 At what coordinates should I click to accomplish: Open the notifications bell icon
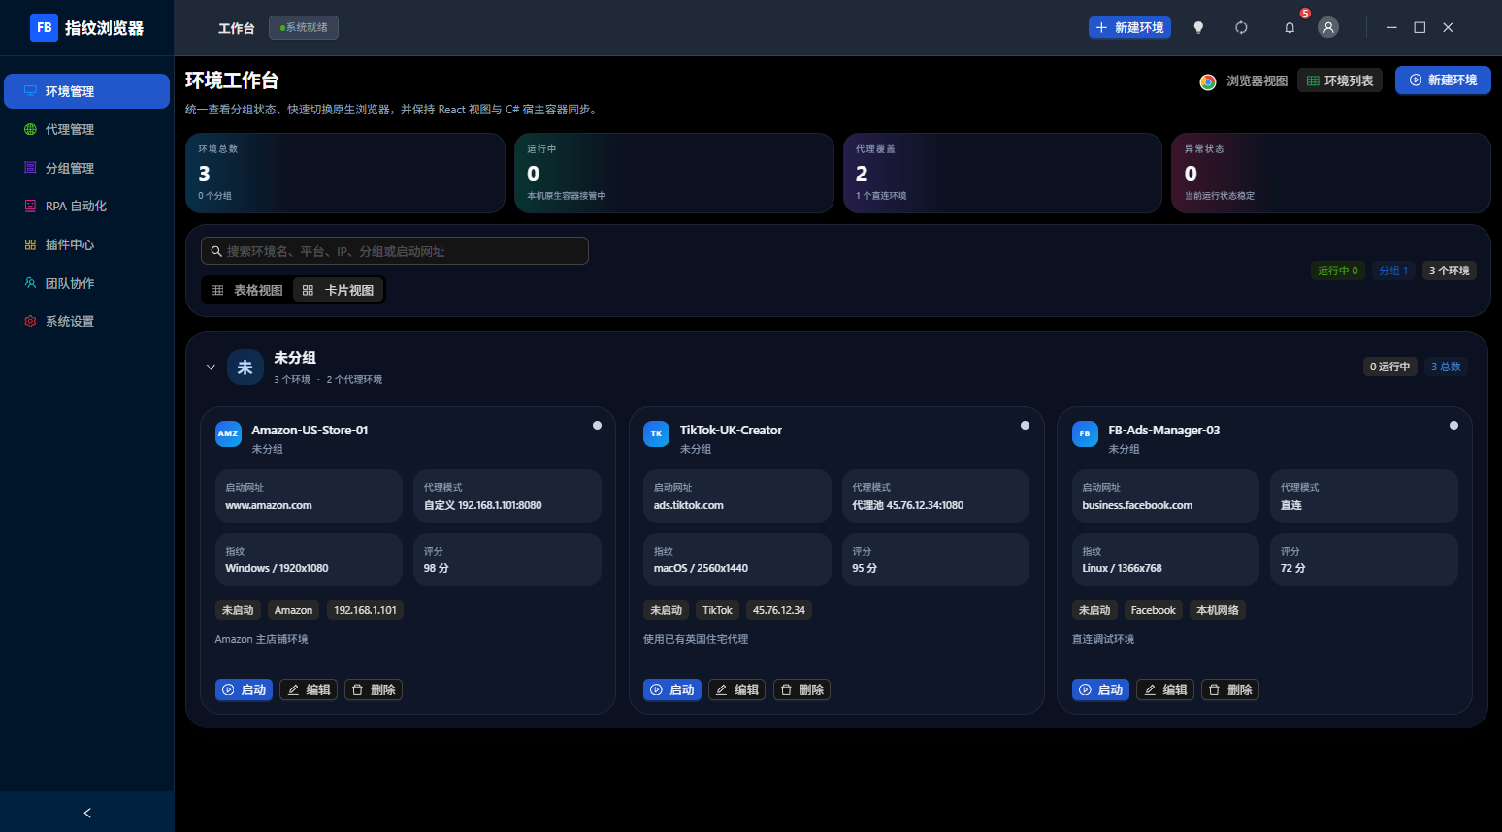pyautogui.click(x=1290, y=27)
